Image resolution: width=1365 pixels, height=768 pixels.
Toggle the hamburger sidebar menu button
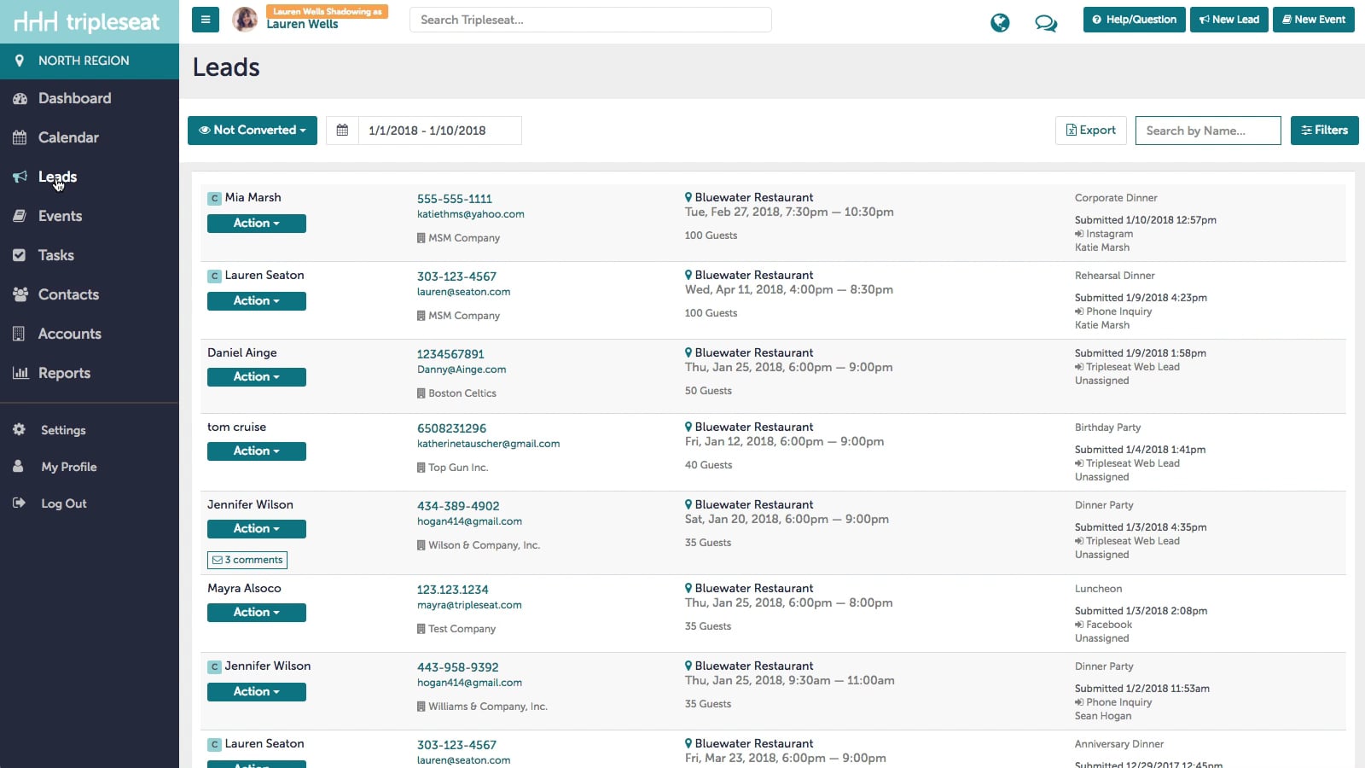coord(205,20)
